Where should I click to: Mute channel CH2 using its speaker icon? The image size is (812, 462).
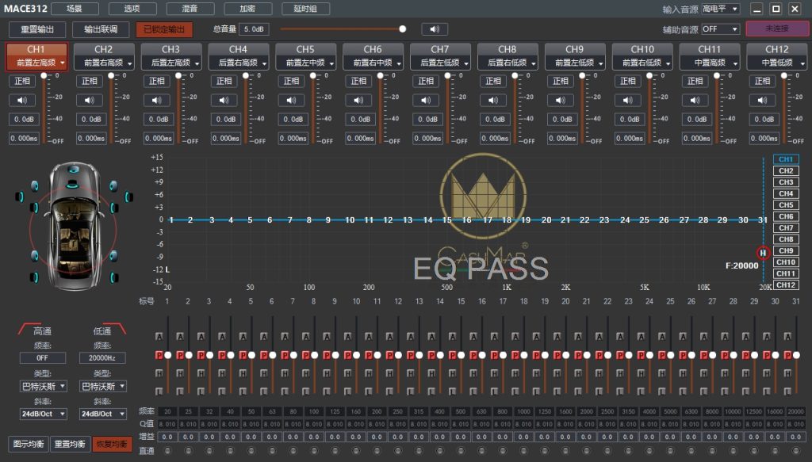point(90,100)
